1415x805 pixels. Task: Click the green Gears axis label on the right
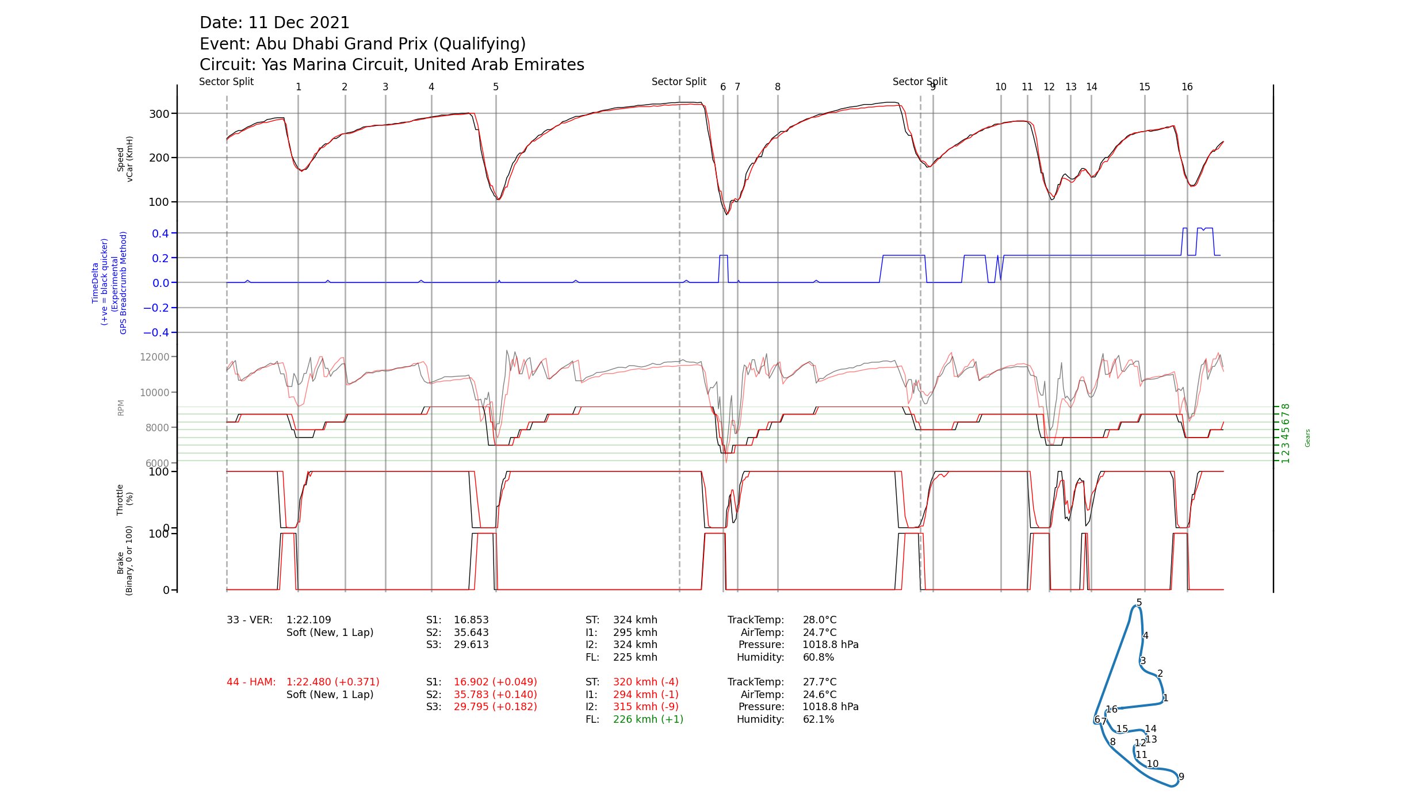[1307, 438]
